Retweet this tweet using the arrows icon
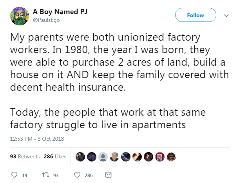The image size is (239, 183). tap(45, 175)
